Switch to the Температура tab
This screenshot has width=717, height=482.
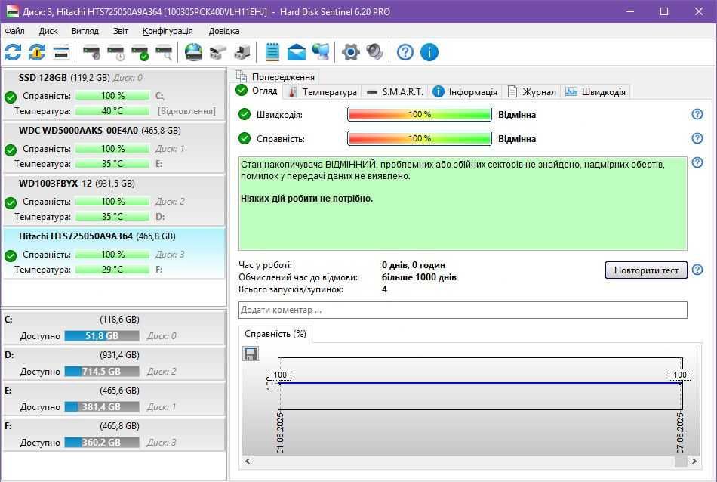point(322,91)
